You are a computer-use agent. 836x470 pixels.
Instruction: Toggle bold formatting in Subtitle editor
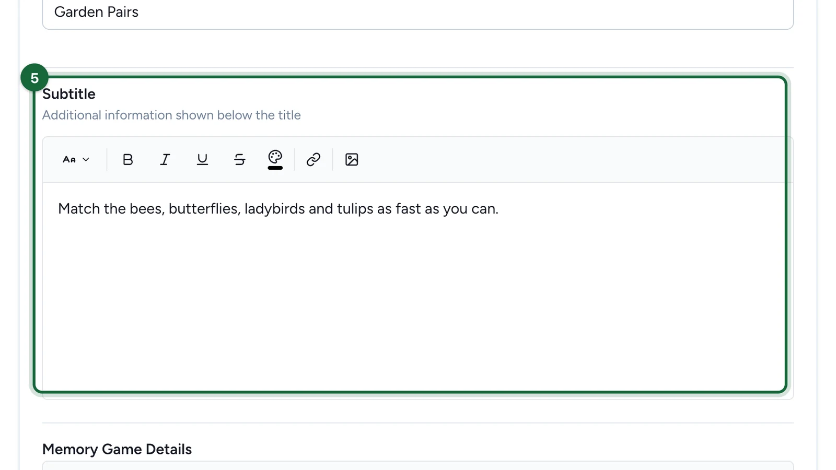coord(127,159)
